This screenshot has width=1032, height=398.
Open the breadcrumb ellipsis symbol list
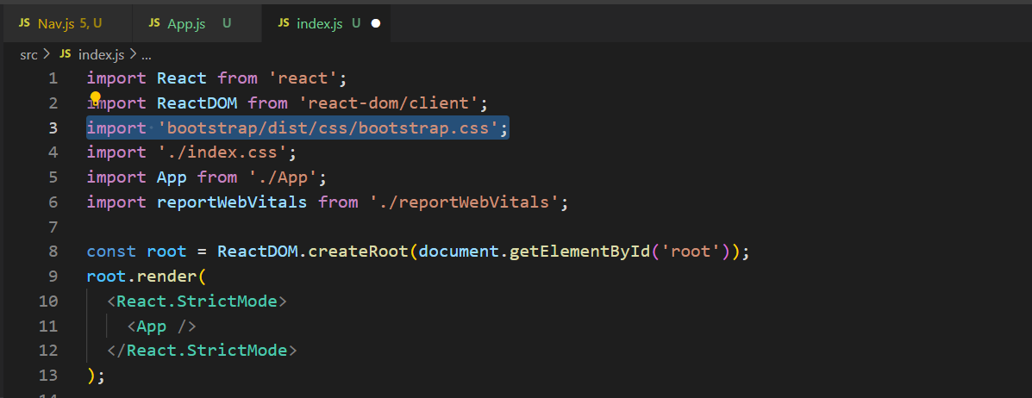(x=147, y=55)
